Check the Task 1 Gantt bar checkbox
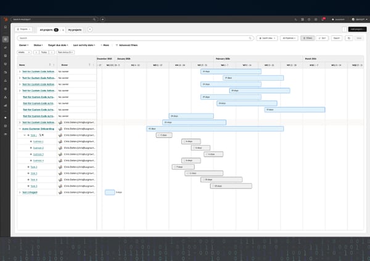 158,135
